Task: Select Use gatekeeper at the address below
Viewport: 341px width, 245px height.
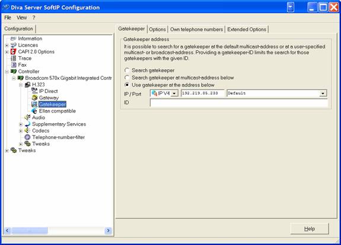Action: pyautogui.click(x=127, y=85)
